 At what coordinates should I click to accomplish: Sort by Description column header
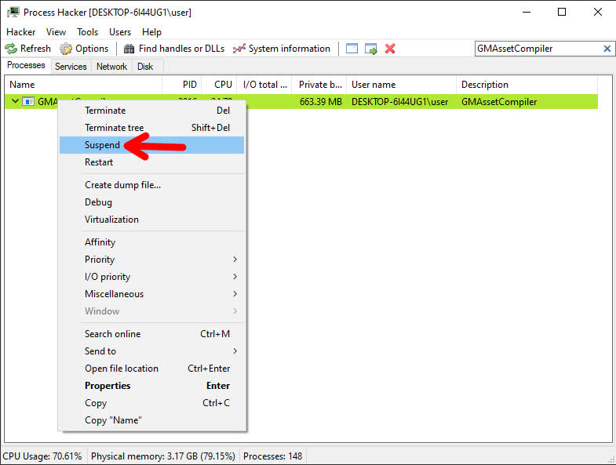coord(527,85)
